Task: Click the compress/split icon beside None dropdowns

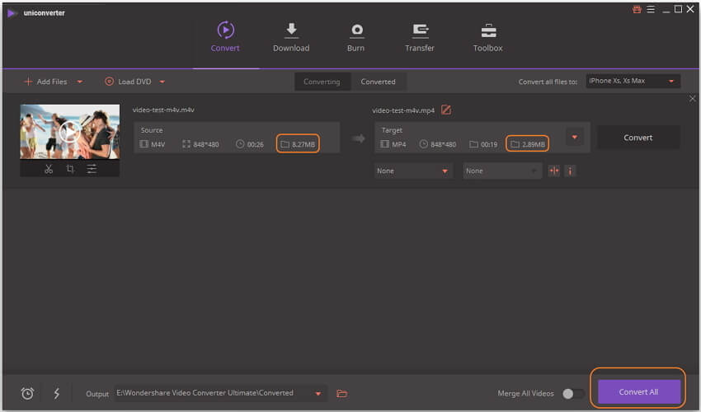Action: point(554,171)
